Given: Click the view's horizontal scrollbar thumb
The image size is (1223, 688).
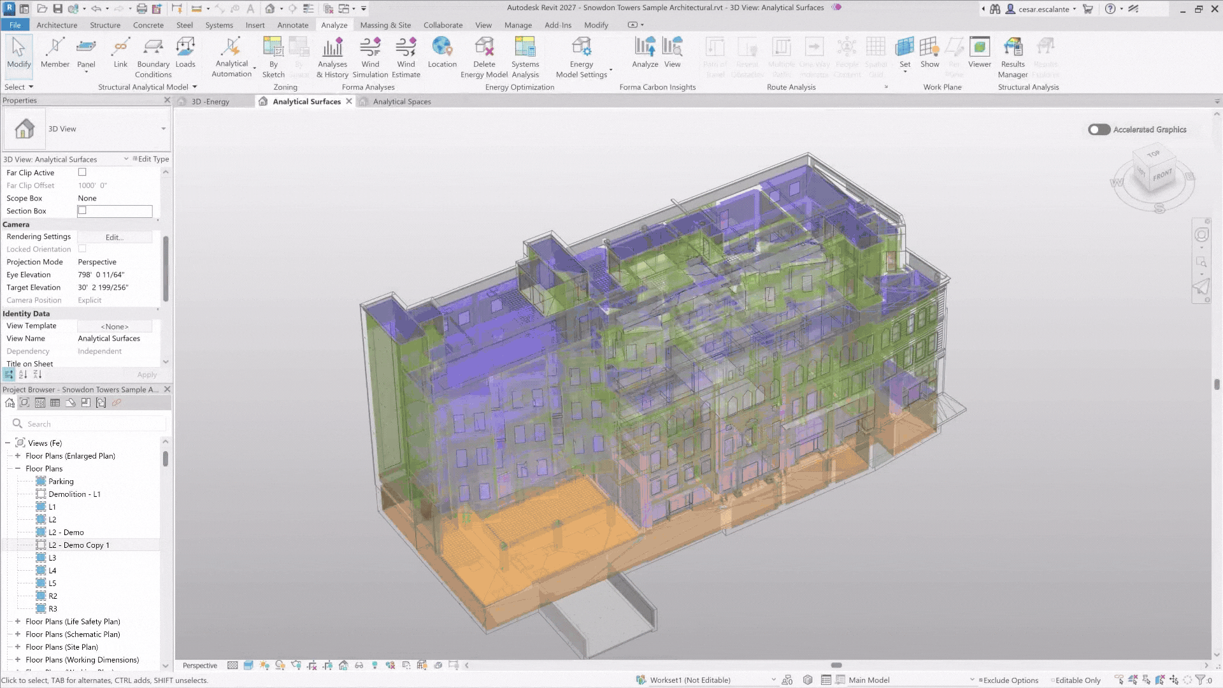Looking at the screenshot, I should click(836, 665).
